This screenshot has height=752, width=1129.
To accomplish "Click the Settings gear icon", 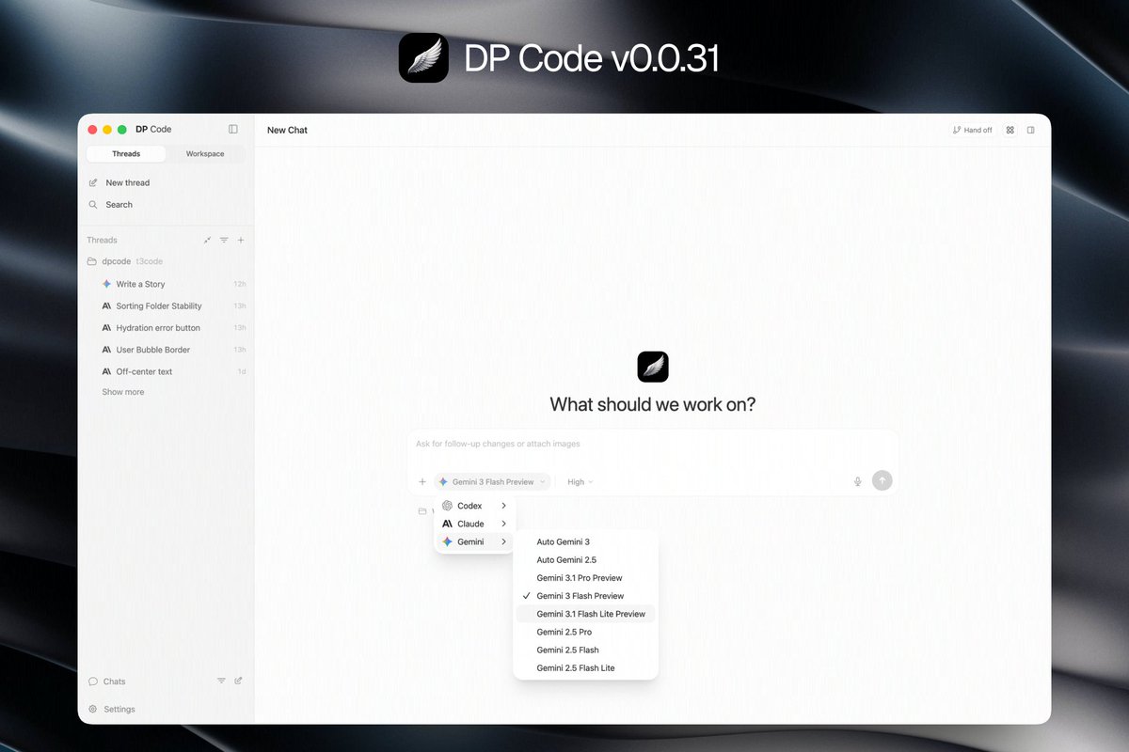I will click(93, 709).
